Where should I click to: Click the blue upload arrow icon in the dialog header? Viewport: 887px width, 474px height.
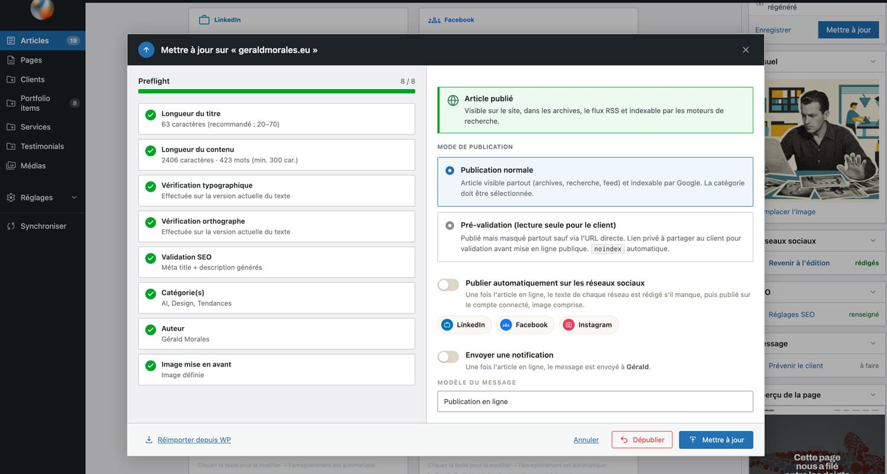pos(146,50)
